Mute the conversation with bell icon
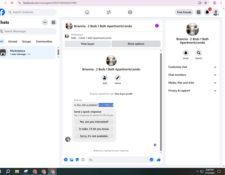The height and width of the screenshot is (175, 225). pos(186,53)
